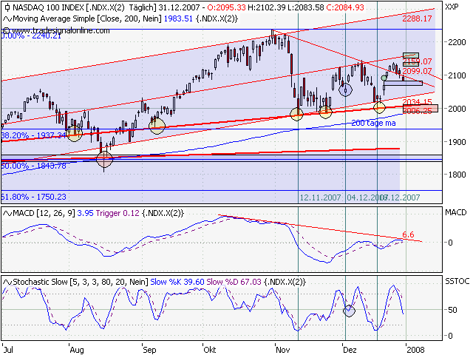
Task: Click the close value C:2084.93
Action: [x=345, y=7]
